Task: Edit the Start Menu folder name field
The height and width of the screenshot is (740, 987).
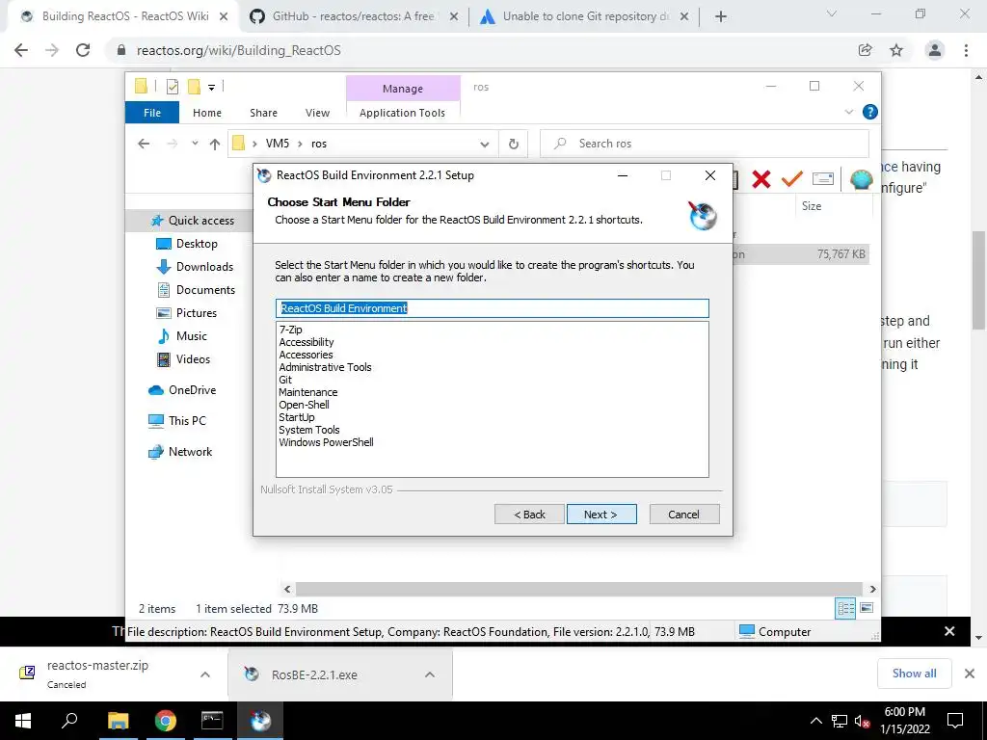Action: [x=493, y=308]
